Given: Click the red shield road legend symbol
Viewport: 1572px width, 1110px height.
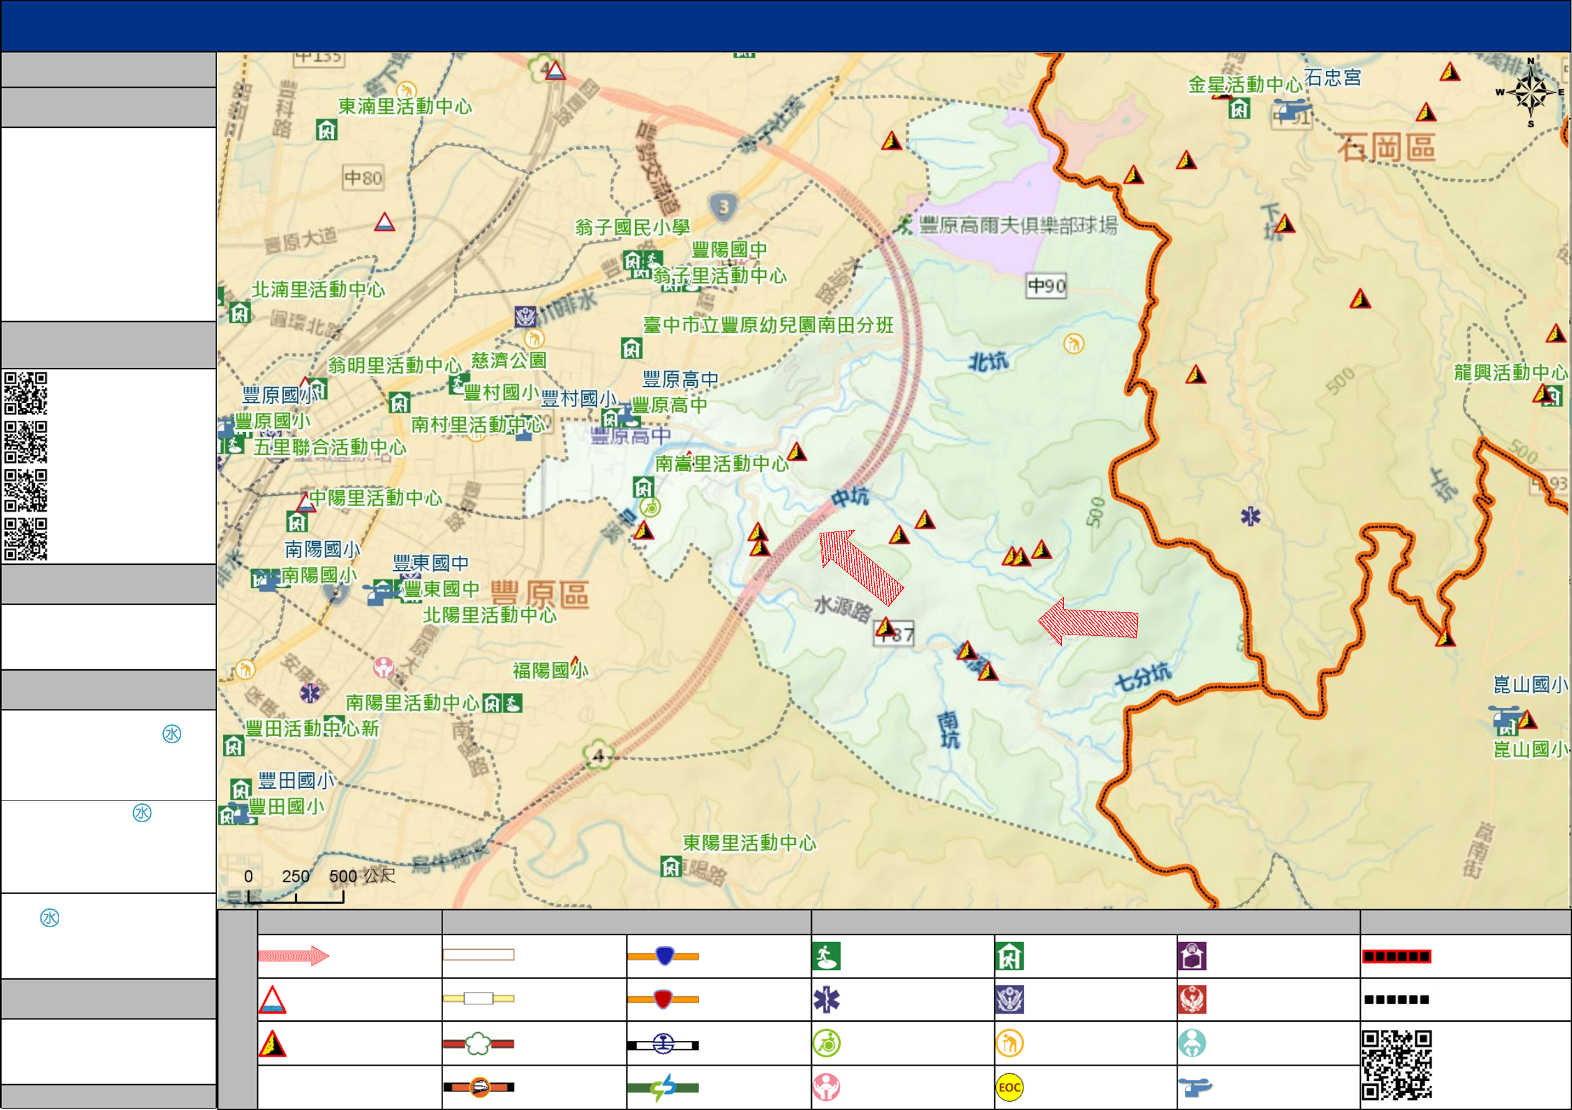Looking at the screenshot, I should (664, 1000).
